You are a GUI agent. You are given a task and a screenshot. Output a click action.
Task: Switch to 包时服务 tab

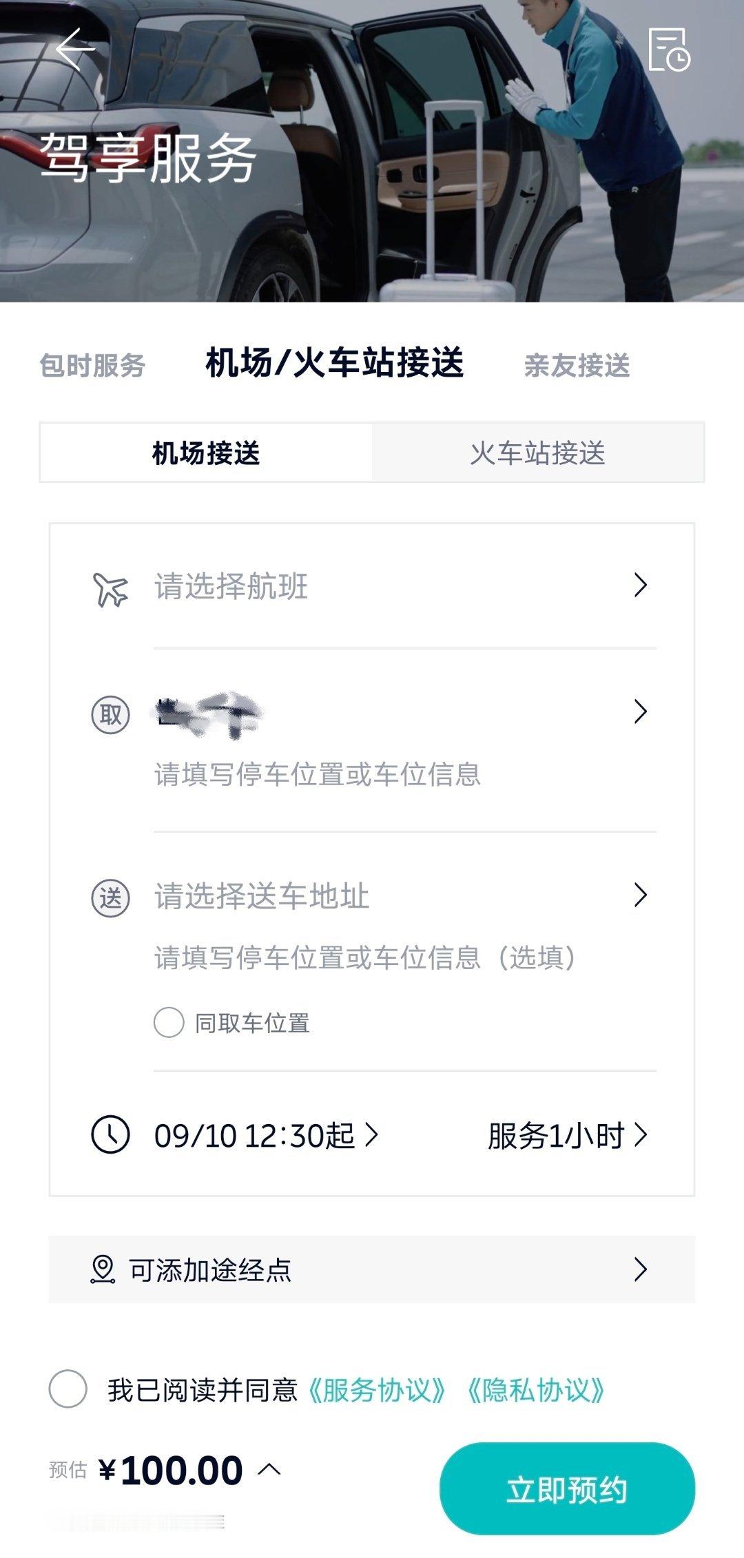92,365
